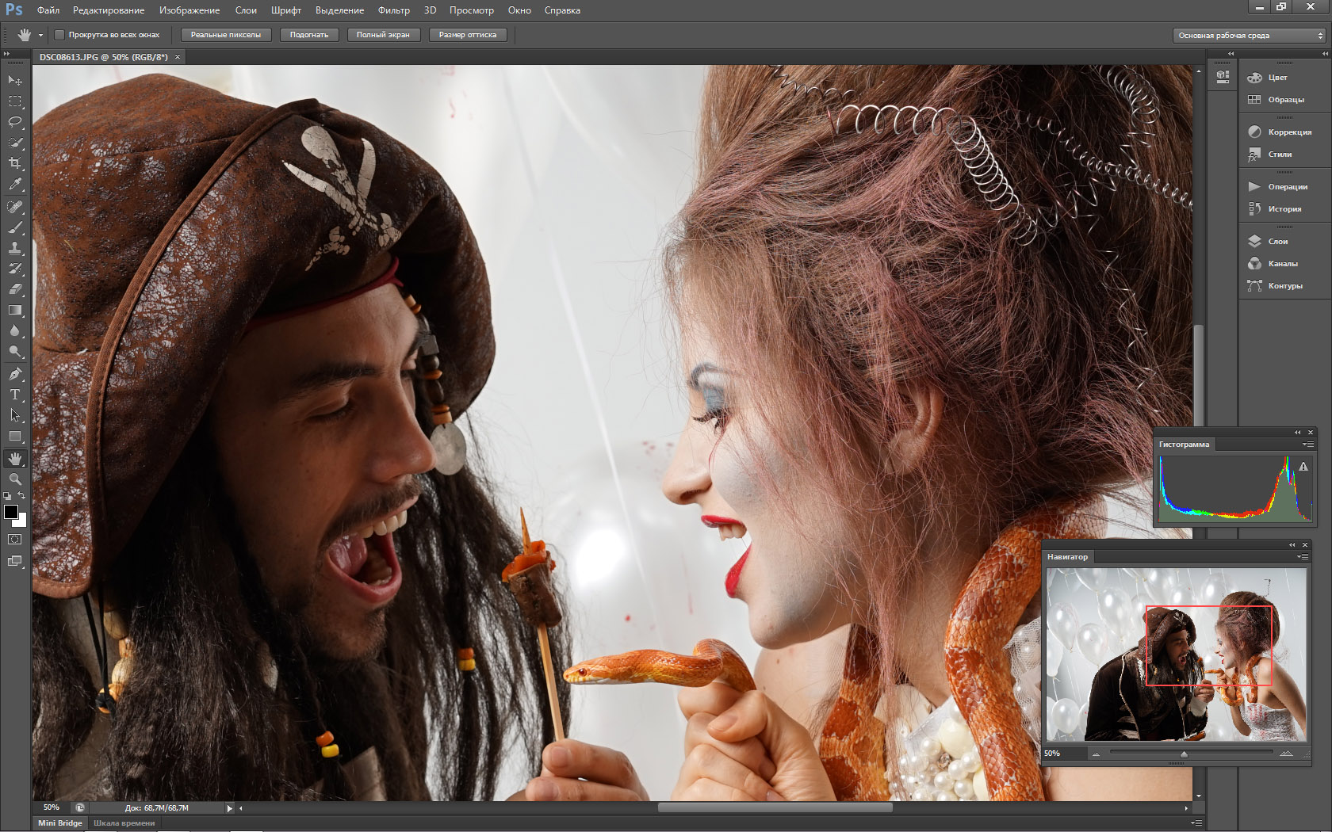Open the Hand tool preset picker arrow
Screen dimensions: 1332x832
(40, 35)
